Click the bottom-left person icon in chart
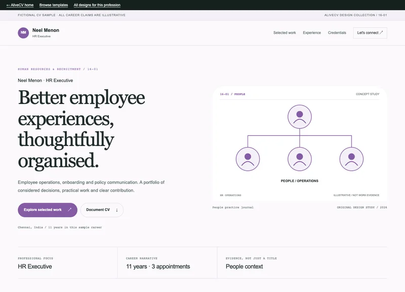405x292 pixels. coord(248,159)
